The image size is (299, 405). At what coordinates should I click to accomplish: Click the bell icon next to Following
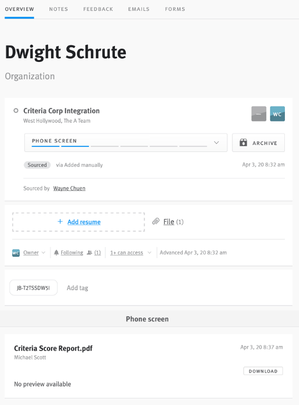(x=56, y=252)
